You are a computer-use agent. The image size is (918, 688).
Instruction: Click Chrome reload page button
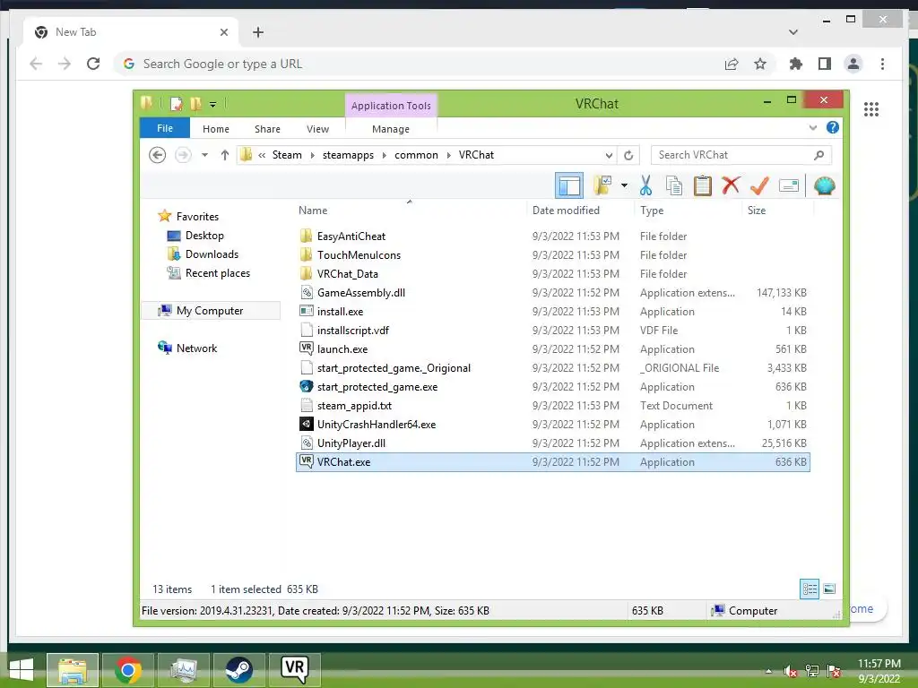[x=93, y=64]
